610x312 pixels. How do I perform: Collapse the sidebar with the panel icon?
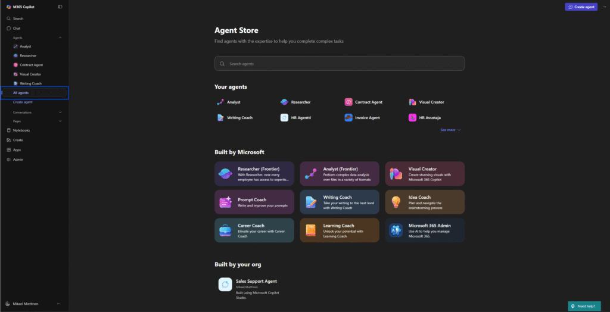(x=60, y=7)
